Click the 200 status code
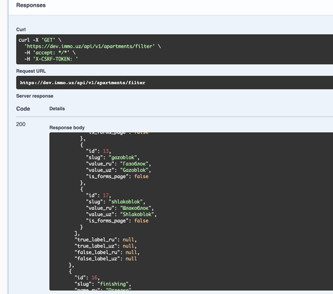Image resolution: width=333 pixels, height=294 pixels. 21,124
